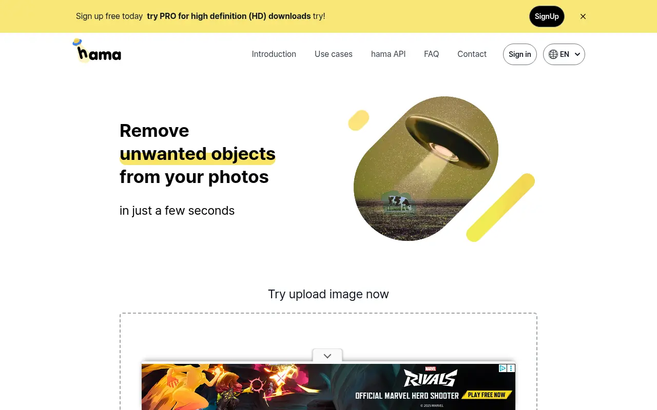Click the cow in the hero image

tap(399, 203)
